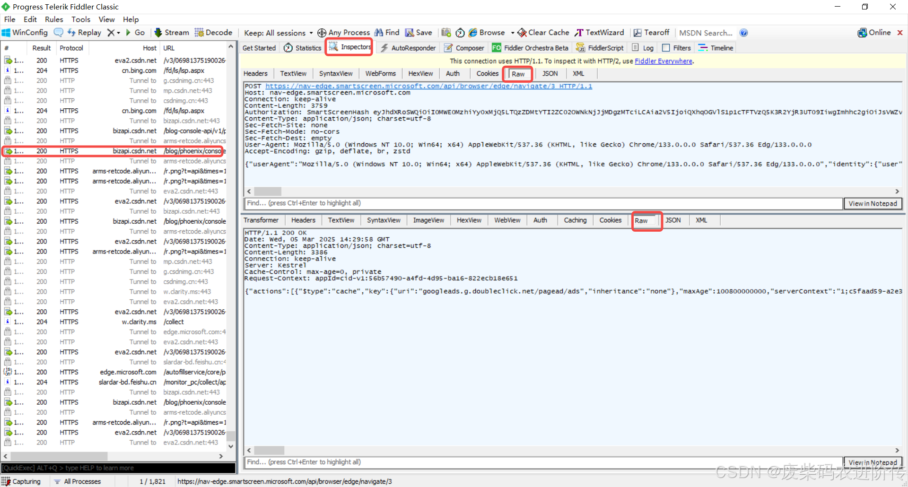The height and width of the screenshot is (487, 908).
Task: Click Clear Cache in toolbar
Action: coord(543,33)
